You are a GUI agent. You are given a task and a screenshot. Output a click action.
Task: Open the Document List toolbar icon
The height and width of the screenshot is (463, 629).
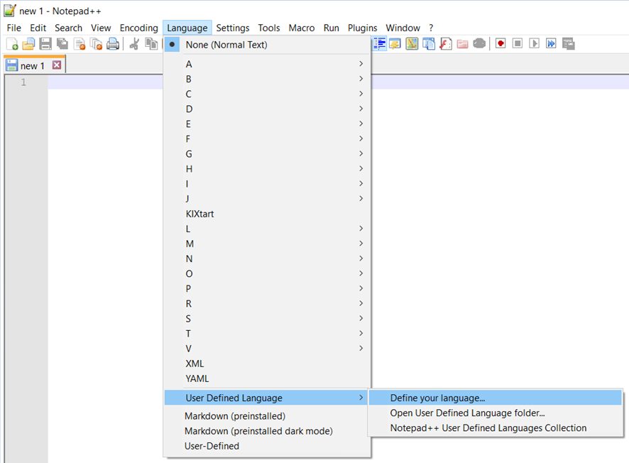click(429, 44)
